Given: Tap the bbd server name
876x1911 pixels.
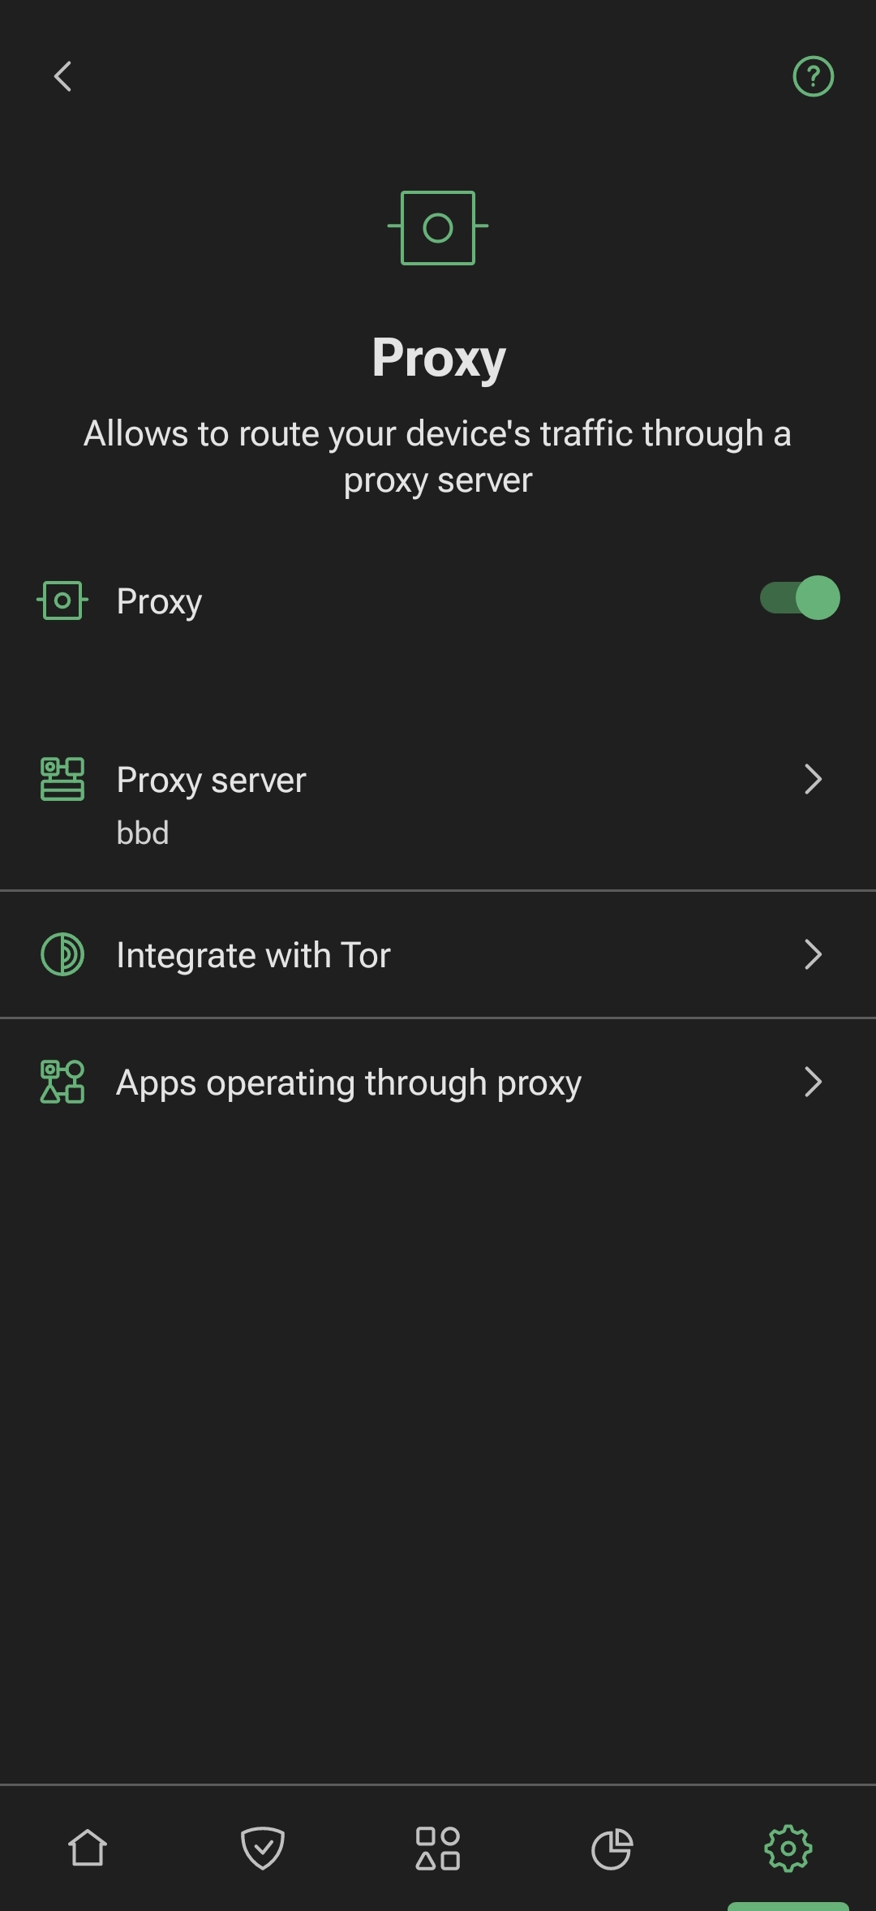Looking at the screenshot, I should (143, 833).
